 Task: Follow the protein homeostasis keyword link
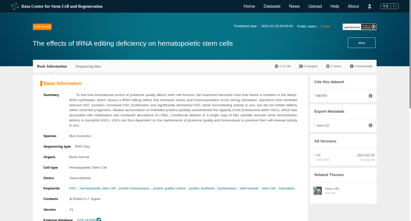point(134,188)
